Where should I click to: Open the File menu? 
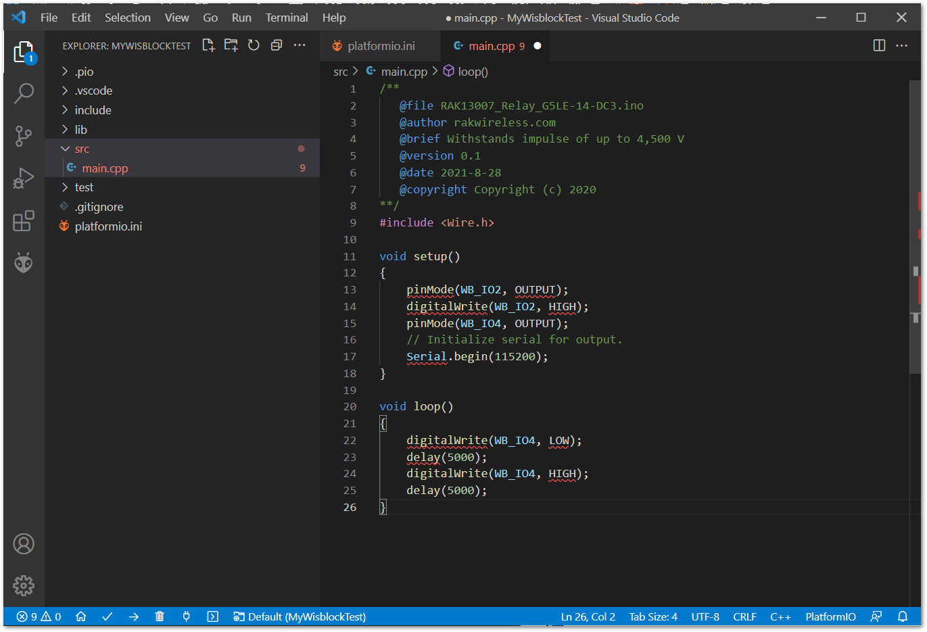49,18
